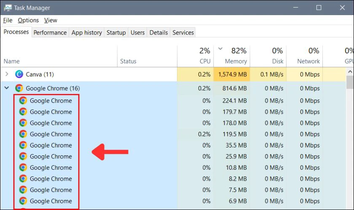The image size is (354, 210).
Task: Sort by the Status column header
Action: pyautogui.click(x=147, y=56)
